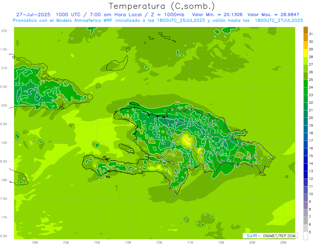Click the legend value "10"

[x=311, y=194]
